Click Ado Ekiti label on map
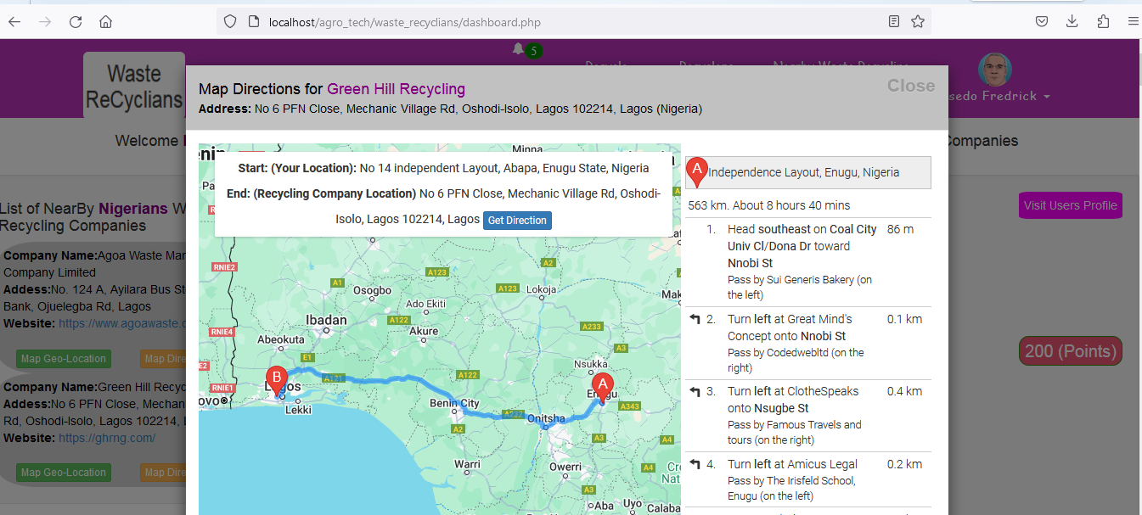The height and width of the screenshot is (515, 1142). pyautogui.click(x=426, y=304)
